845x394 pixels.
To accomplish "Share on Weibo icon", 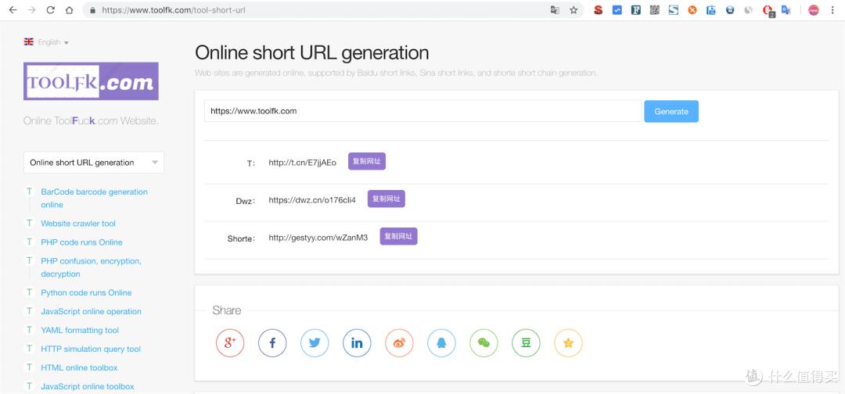I will click(399, 342).
